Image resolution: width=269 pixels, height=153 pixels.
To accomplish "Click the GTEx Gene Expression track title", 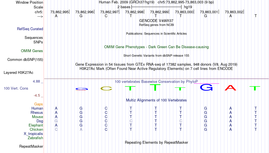I will 156,64.
